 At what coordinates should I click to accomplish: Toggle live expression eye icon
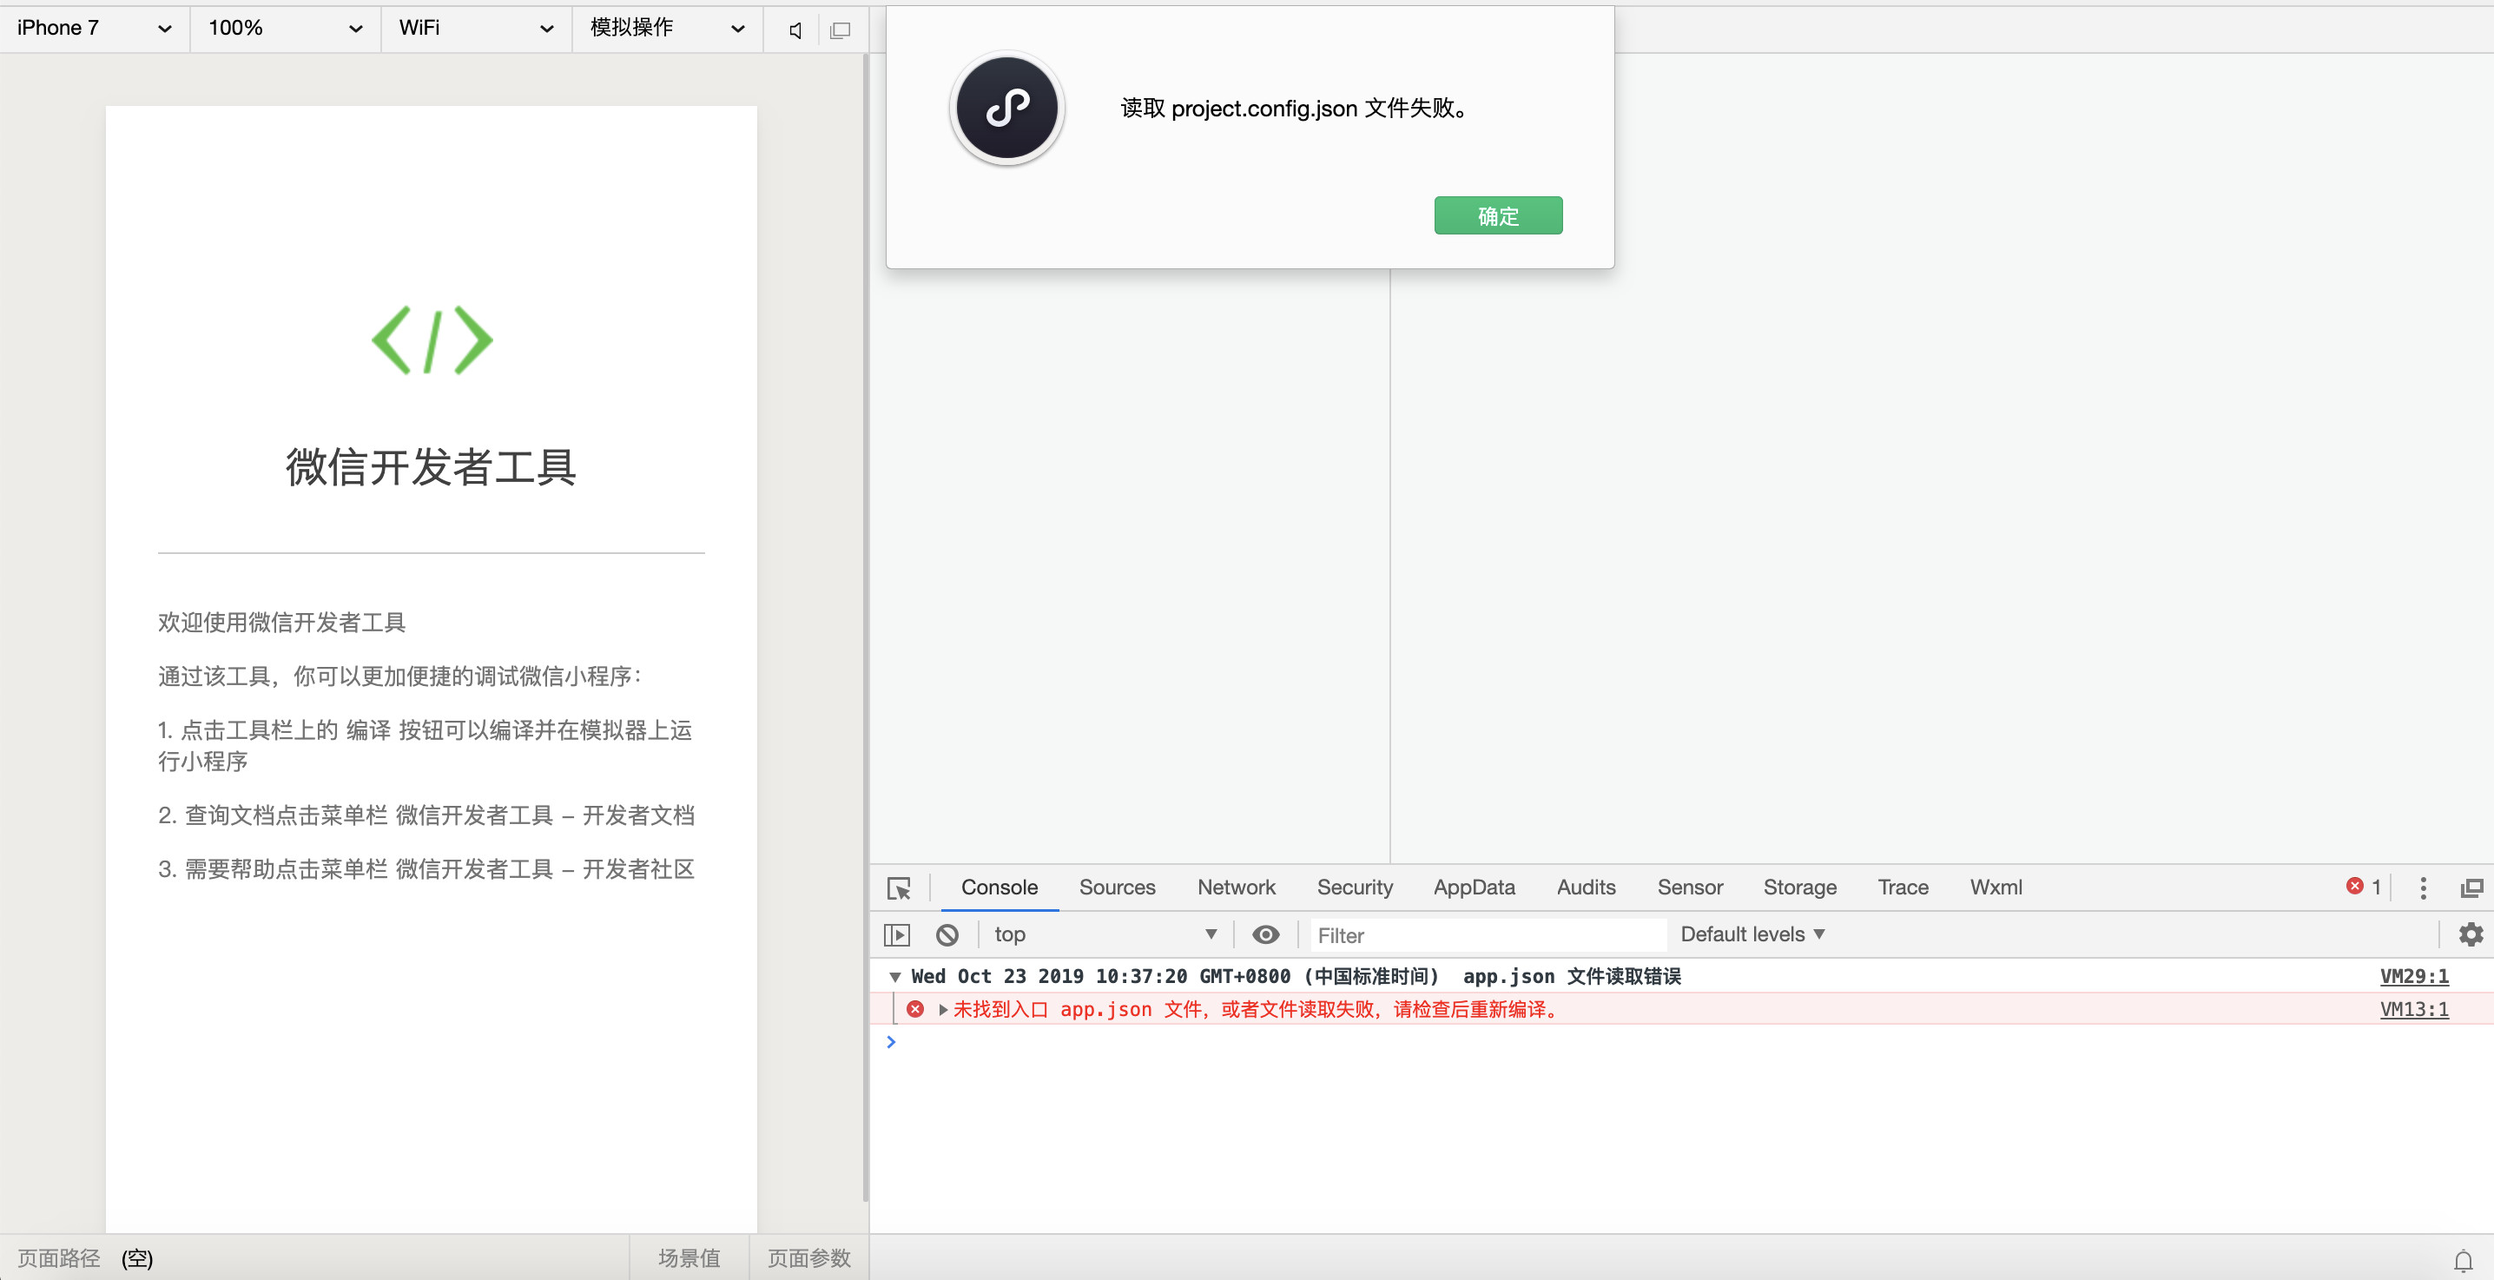point(1265,934)
